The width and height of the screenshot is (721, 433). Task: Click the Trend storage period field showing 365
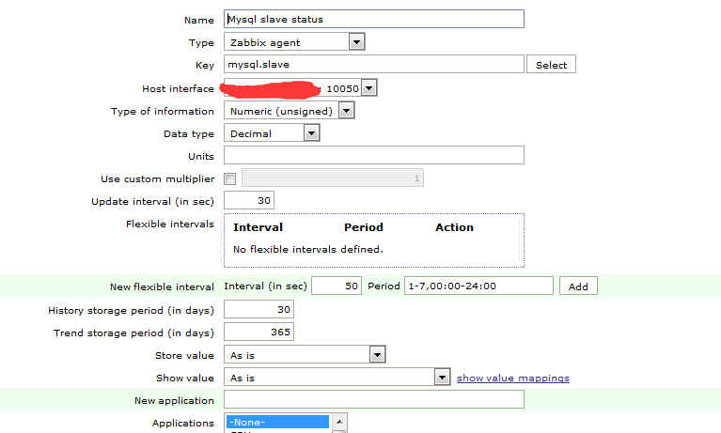tap(259, 332)
